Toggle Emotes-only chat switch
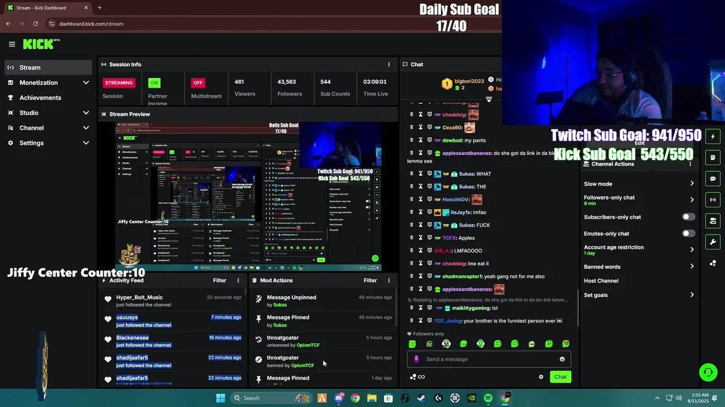Image resolution: width=725 pixels, height=407 pixels. (x=688, y=233)
